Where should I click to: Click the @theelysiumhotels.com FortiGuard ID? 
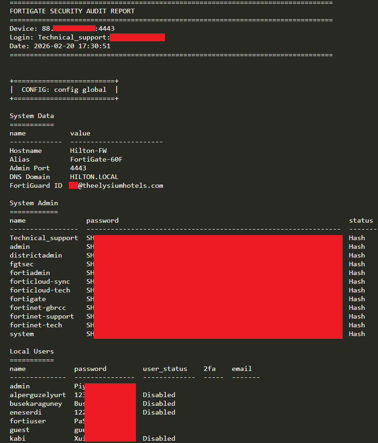120,185
